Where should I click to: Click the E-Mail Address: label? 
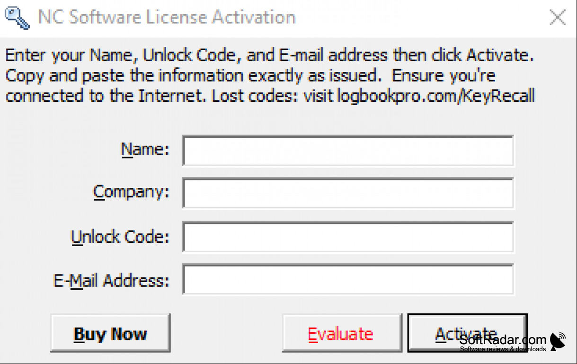(111, 281)
